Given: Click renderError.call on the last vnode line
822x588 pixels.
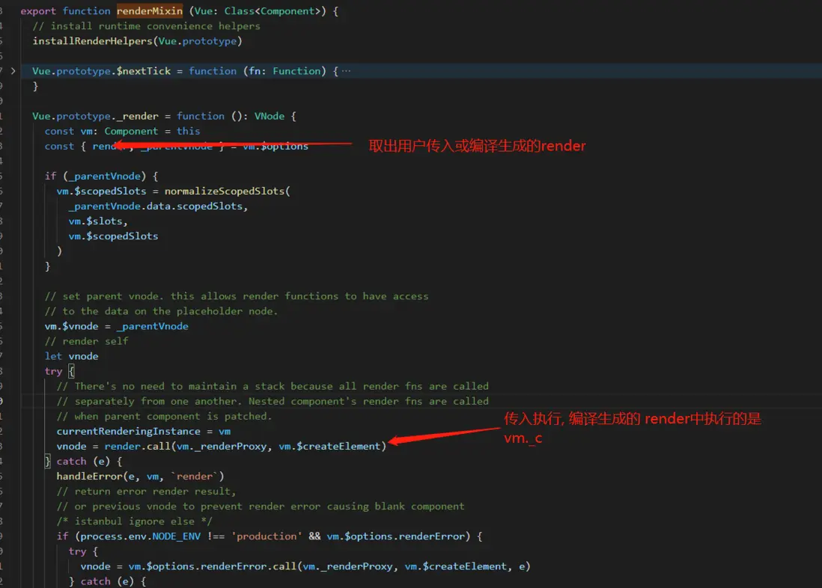Looking at the screenshot, I should coord(249,566).
